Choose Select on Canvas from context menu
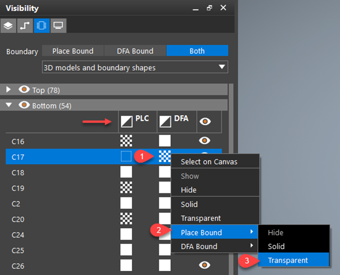 (x=215, y=161)
